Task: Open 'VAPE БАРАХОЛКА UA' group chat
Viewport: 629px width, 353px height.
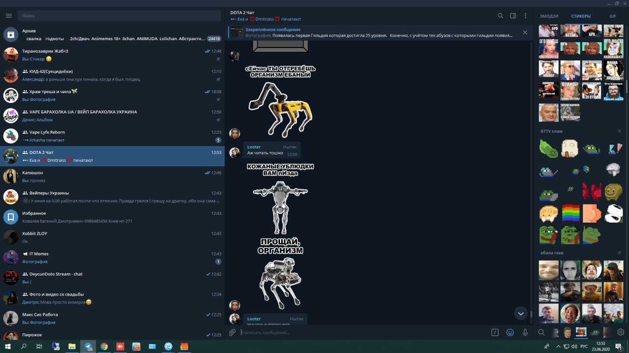Action: click(x=112, y=116)
